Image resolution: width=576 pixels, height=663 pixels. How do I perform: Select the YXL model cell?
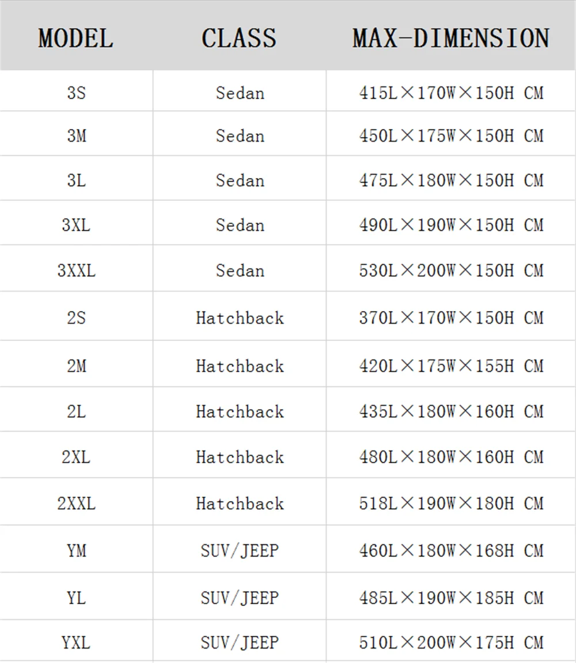[x=76, y=642]
